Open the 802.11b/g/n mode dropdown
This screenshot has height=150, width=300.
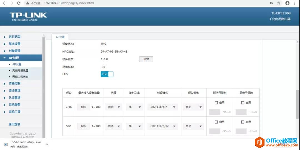162,107
